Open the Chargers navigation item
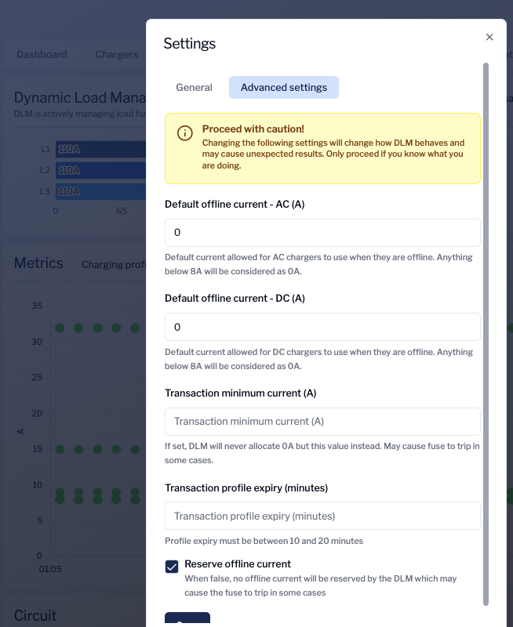Image resolution: width=513 pixels, height=627 pixels. pos(115,54)
